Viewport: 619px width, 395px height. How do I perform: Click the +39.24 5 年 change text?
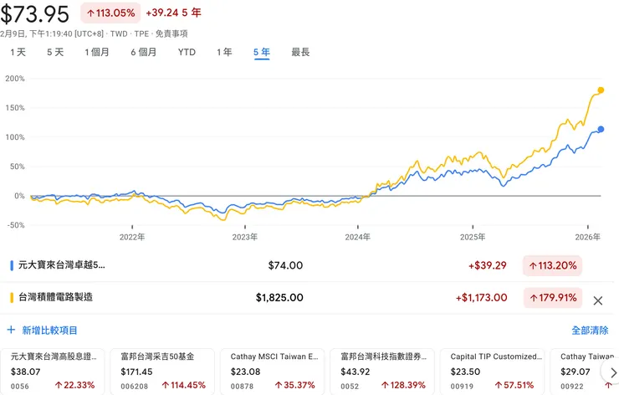174,13
